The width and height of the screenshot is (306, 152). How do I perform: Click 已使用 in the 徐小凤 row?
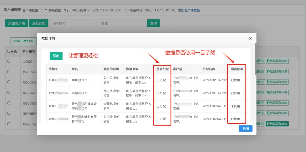(x=235, y=93)
